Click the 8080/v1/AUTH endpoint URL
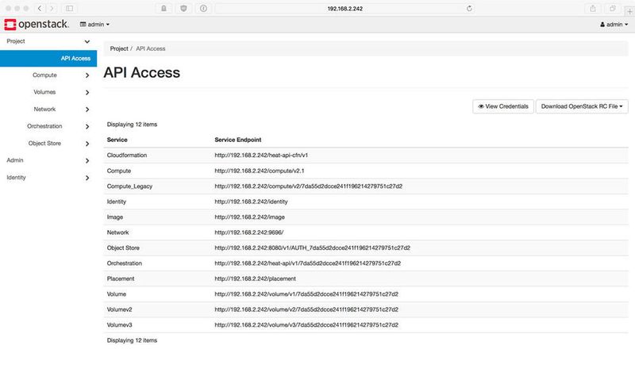Screen dimensions: 635x376 coord(312,247)
